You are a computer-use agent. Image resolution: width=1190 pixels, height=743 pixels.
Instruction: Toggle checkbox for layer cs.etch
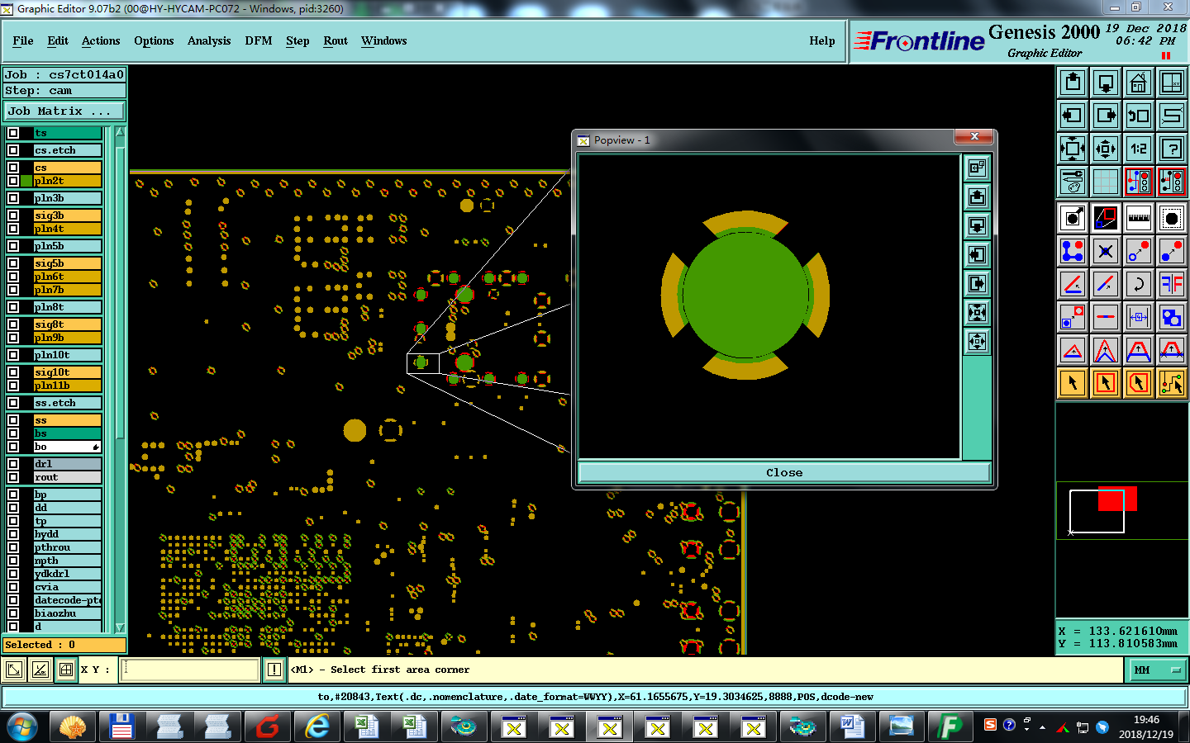tap(13, 150)
